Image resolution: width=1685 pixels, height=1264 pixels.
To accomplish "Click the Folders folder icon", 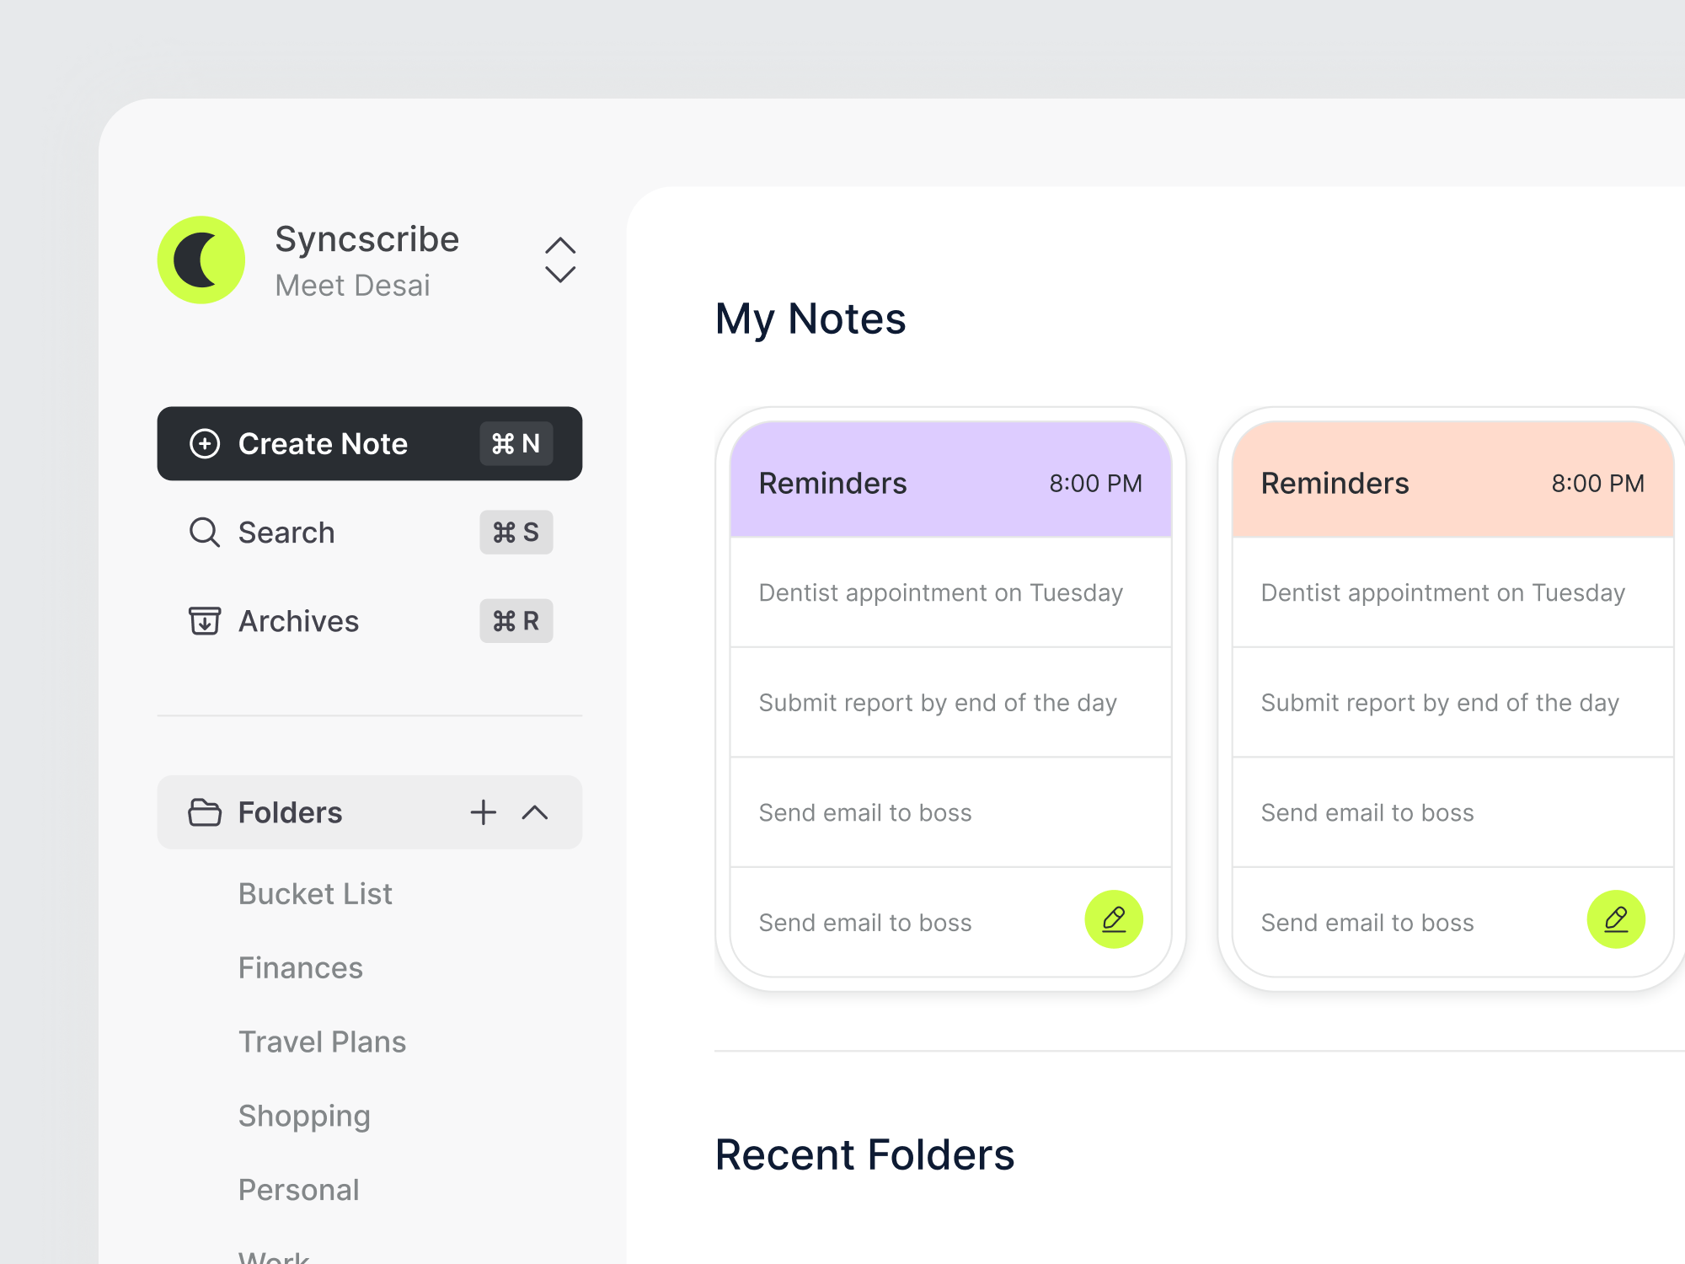I will [204, 812].
